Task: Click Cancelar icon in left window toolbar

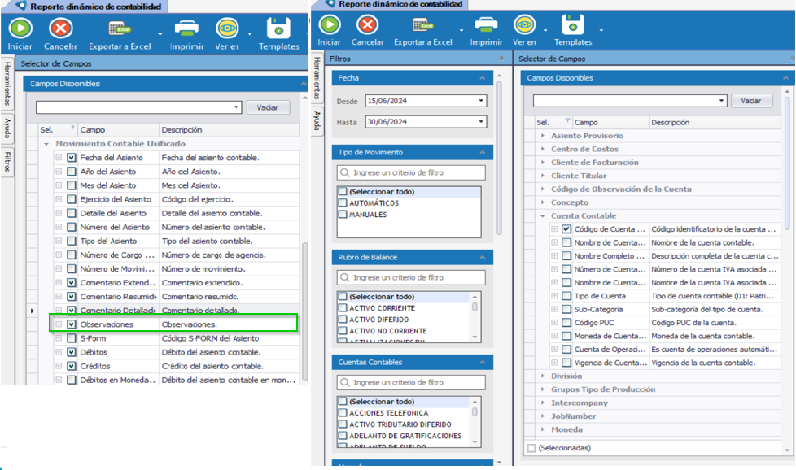Action: point(61,28)
